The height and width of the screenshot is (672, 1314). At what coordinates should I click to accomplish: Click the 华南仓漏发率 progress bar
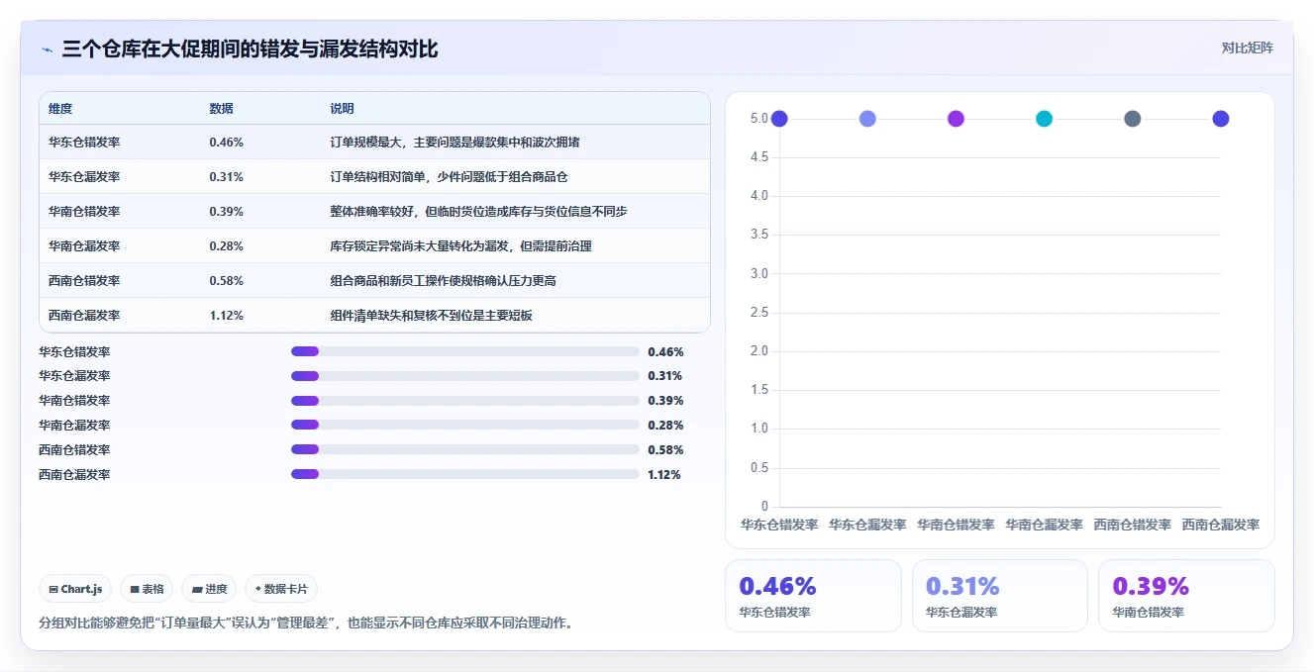click(464, 426)
